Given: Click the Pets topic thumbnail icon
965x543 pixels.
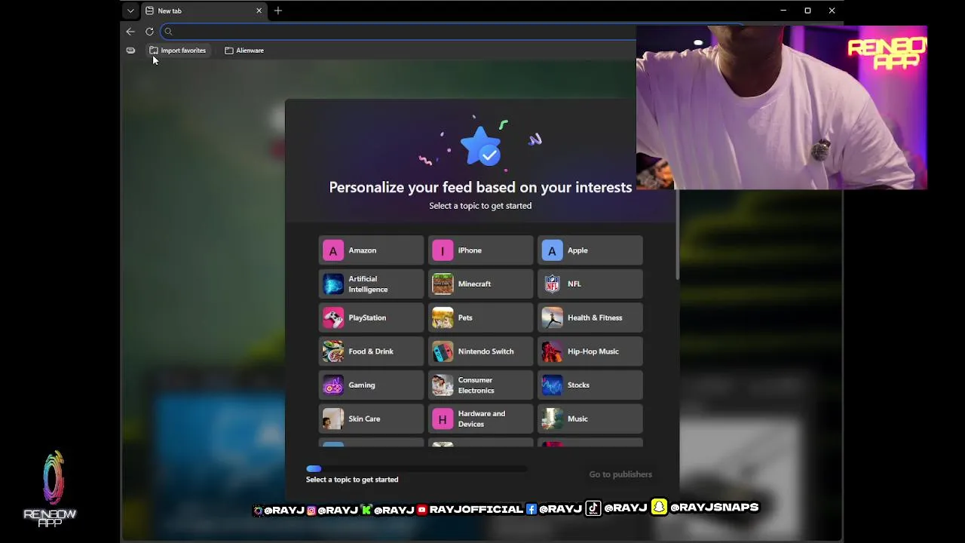Looking at the screenshot, I should click(x=443, y=318).
